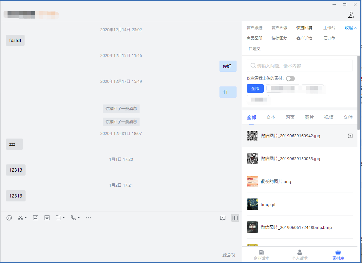Click the right panel vertical scrollbar
Image resolution: width=362 pixels, height=263 pixels.
(358, 92)
